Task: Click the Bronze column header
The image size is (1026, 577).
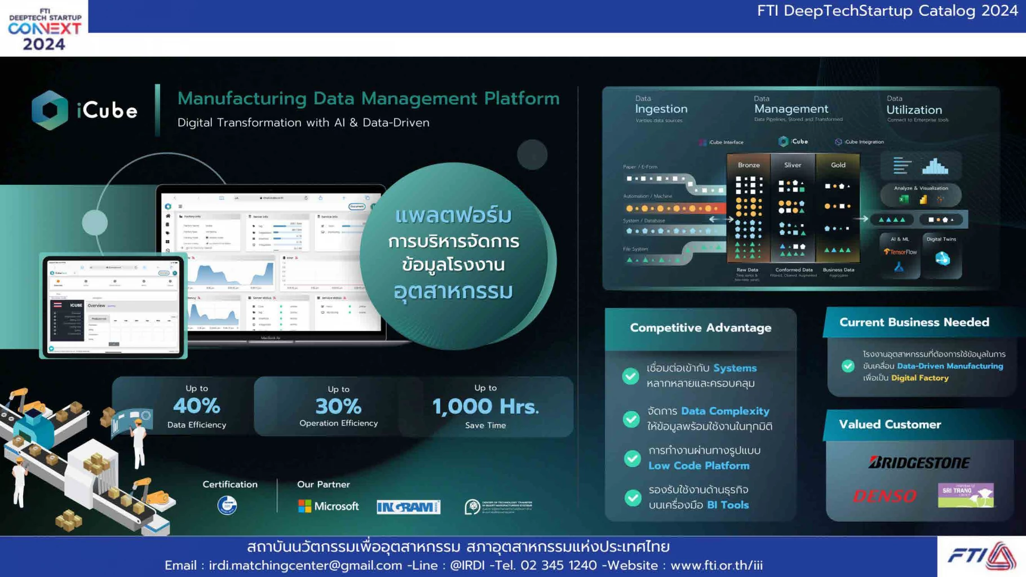Action: (749, 165)
